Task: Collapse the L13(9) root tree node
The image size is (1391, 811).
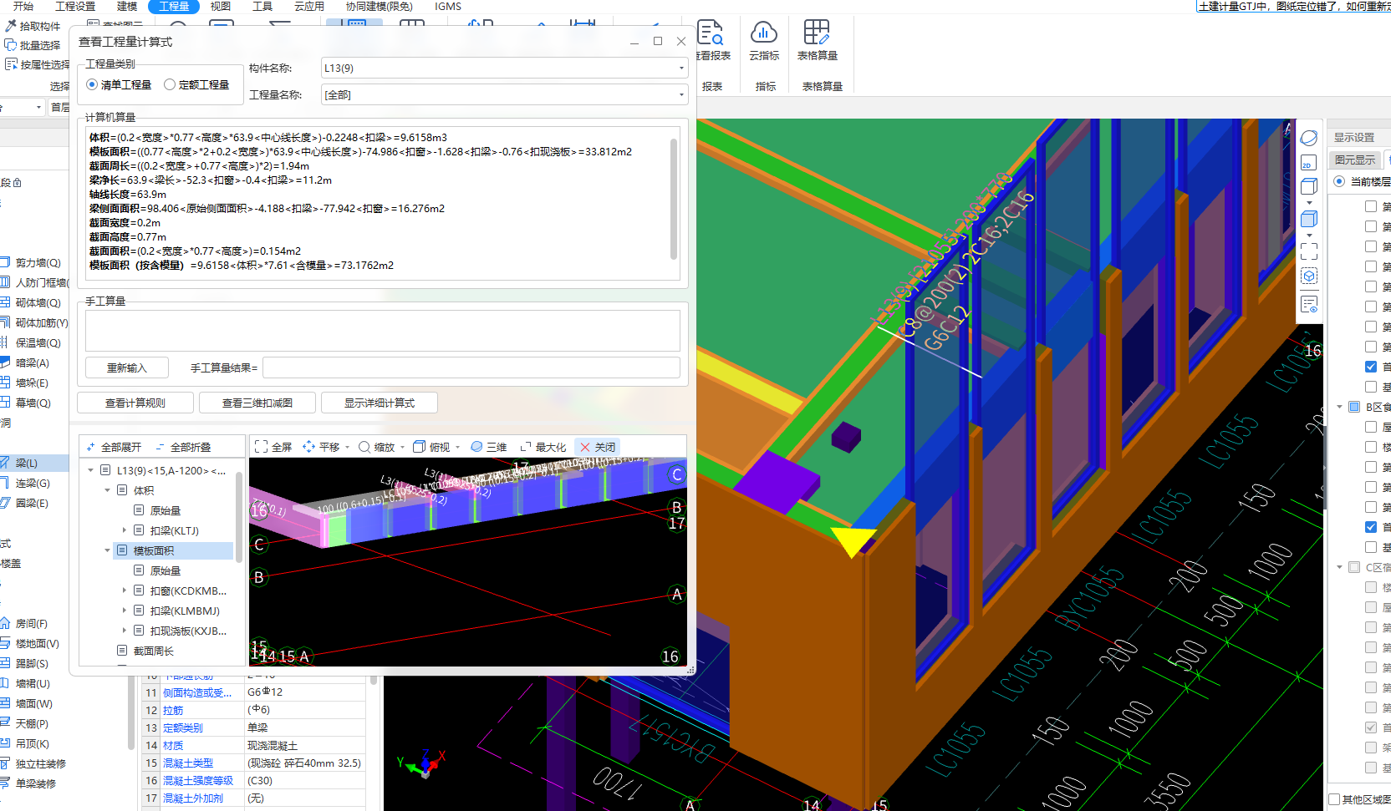Action: coord(91,470)
